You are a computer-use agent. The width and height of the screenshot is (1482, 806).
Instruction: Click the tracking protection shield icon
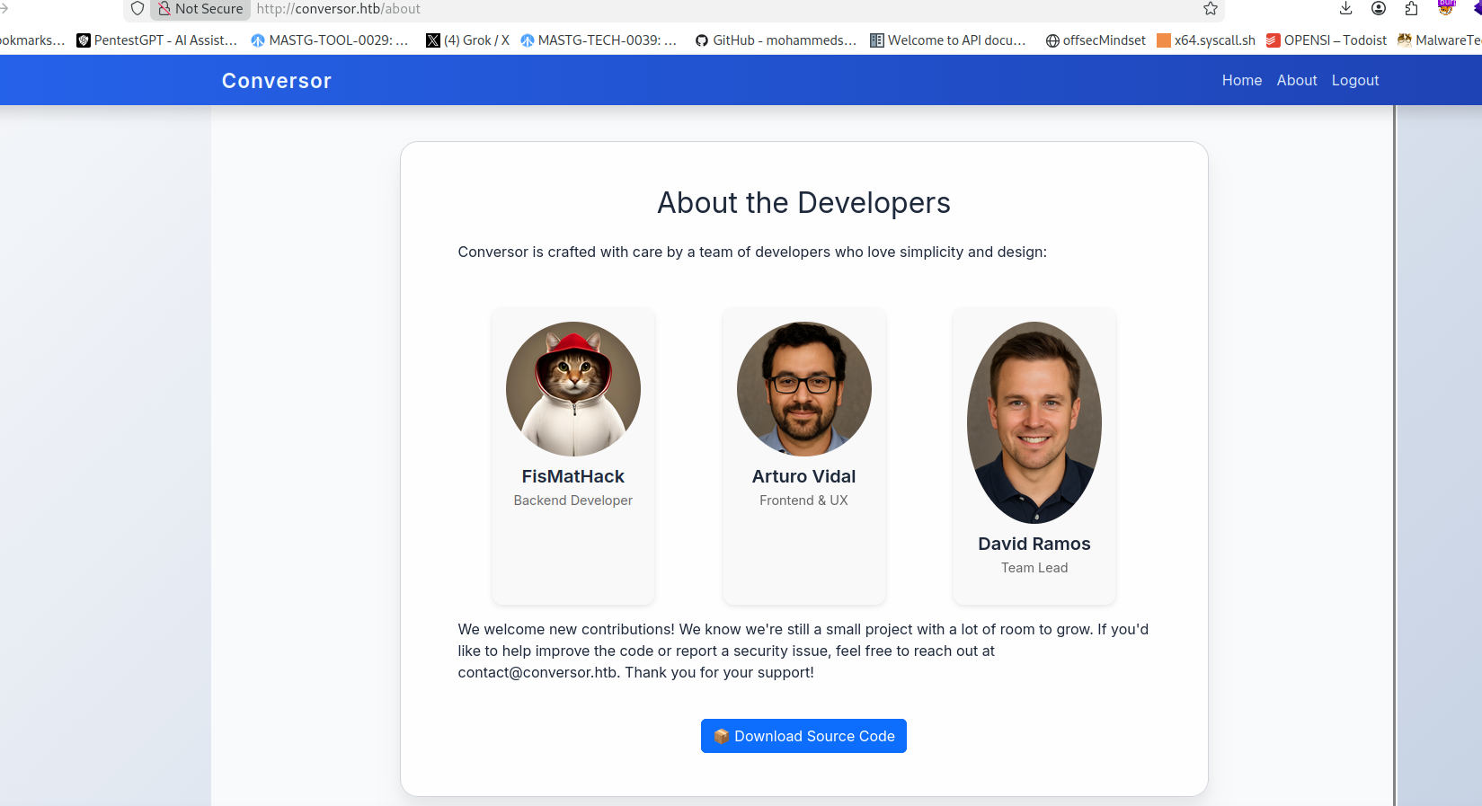138,9
